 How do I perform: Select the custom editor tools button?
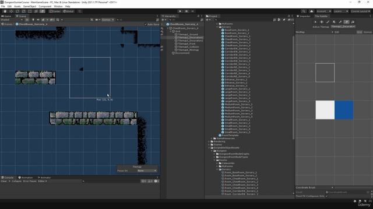coord(42,12)
